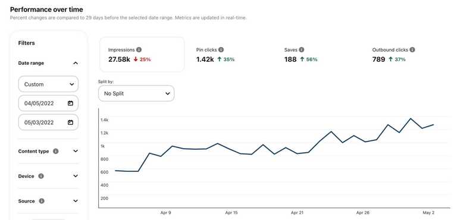Open calendar picker for end date 05/03/2022
Viewport: 476px width, 220px height.
(70, 122)
